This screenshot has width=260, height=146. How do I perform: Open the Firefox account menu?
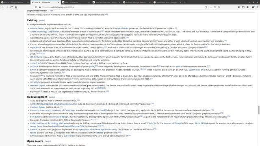tap(247, 7)
